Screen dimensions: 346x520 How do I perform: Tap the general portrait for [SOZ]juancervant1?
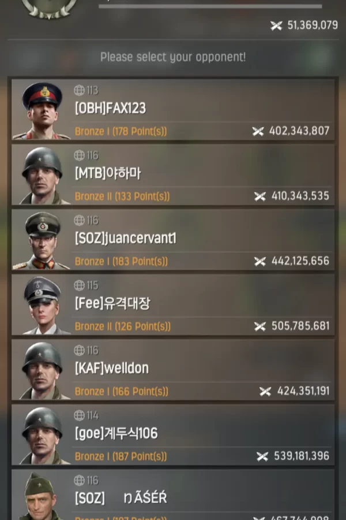click(x=42, y=241)
